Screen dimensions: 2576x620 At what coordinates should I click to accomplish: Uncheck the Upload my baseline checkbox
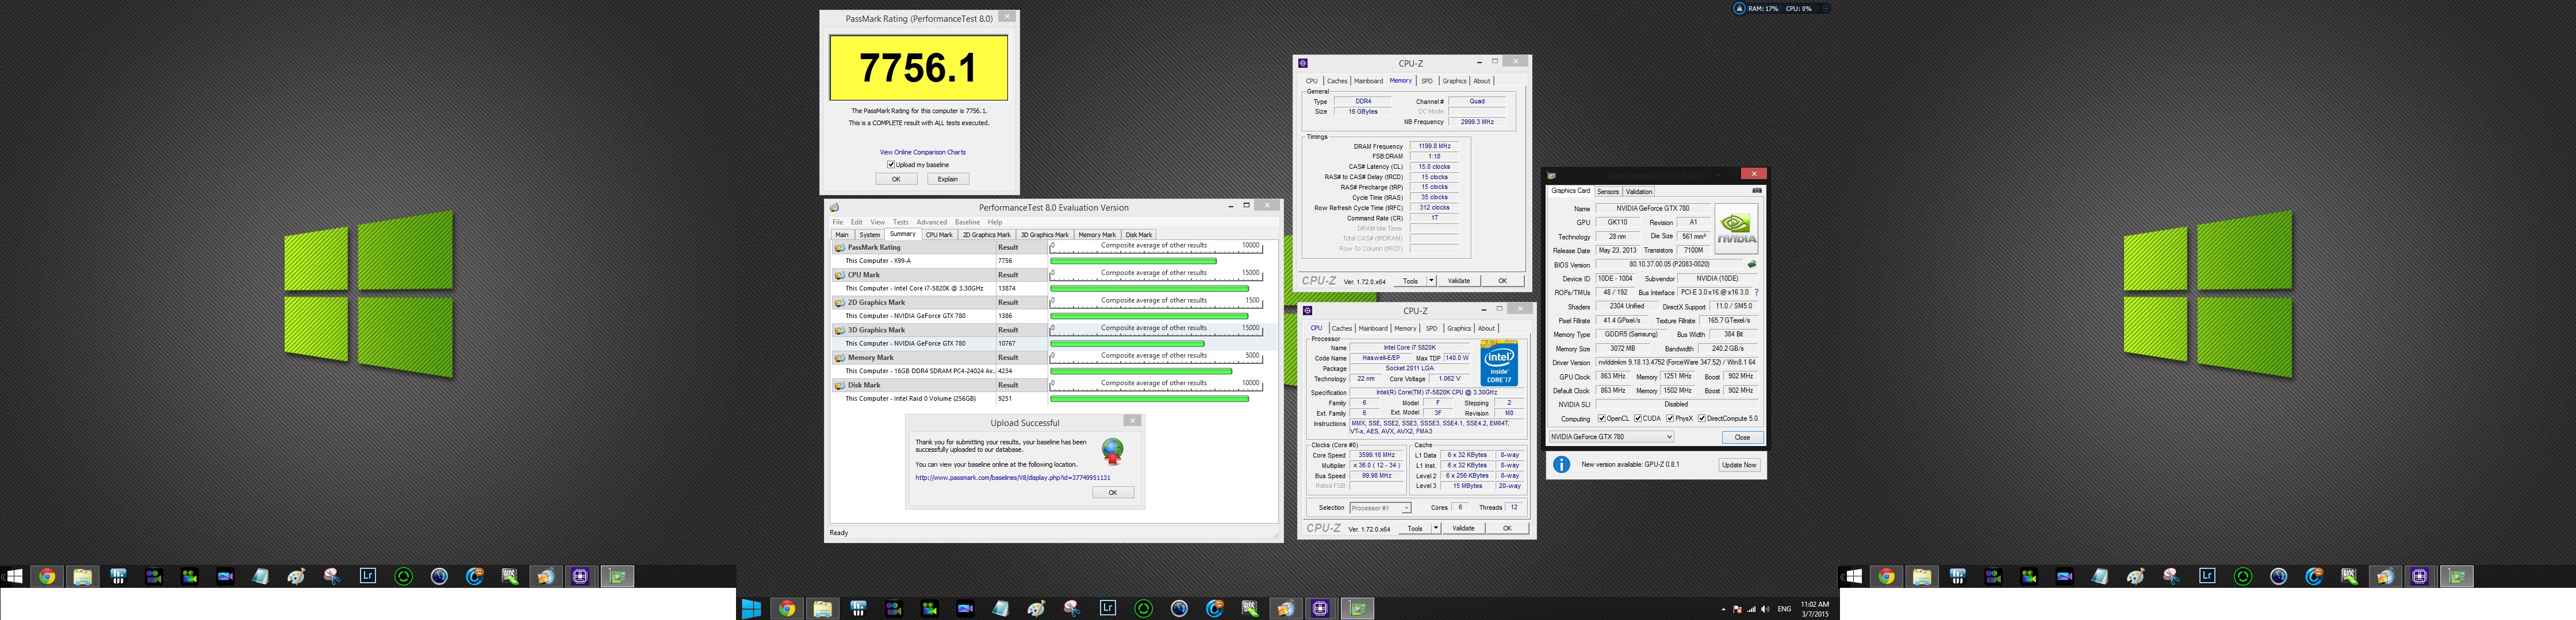[890, 165]
